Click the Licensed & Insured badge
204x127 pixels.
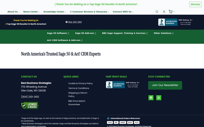[x=30, y=105]
